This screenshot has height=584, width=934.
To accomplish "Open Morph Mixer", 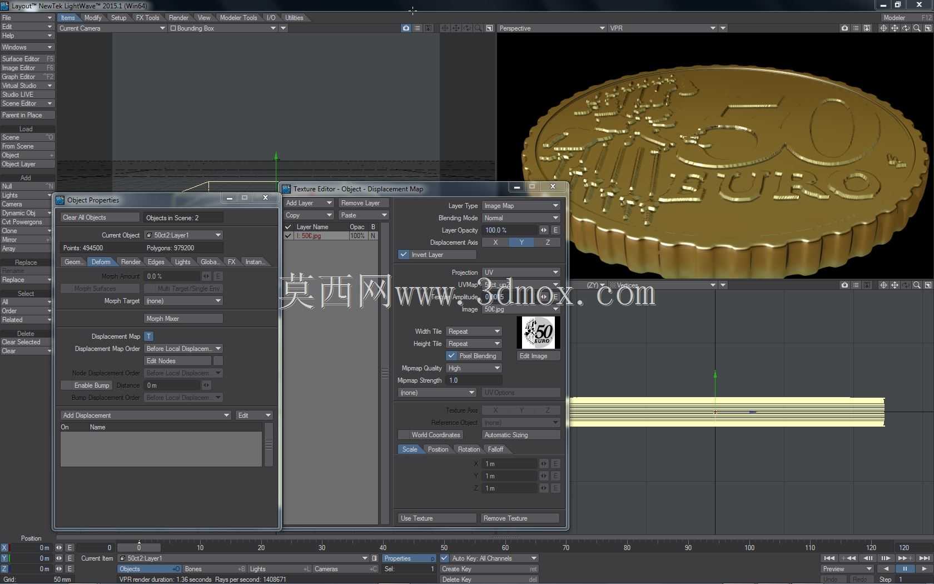I will [x=183, y=319].
